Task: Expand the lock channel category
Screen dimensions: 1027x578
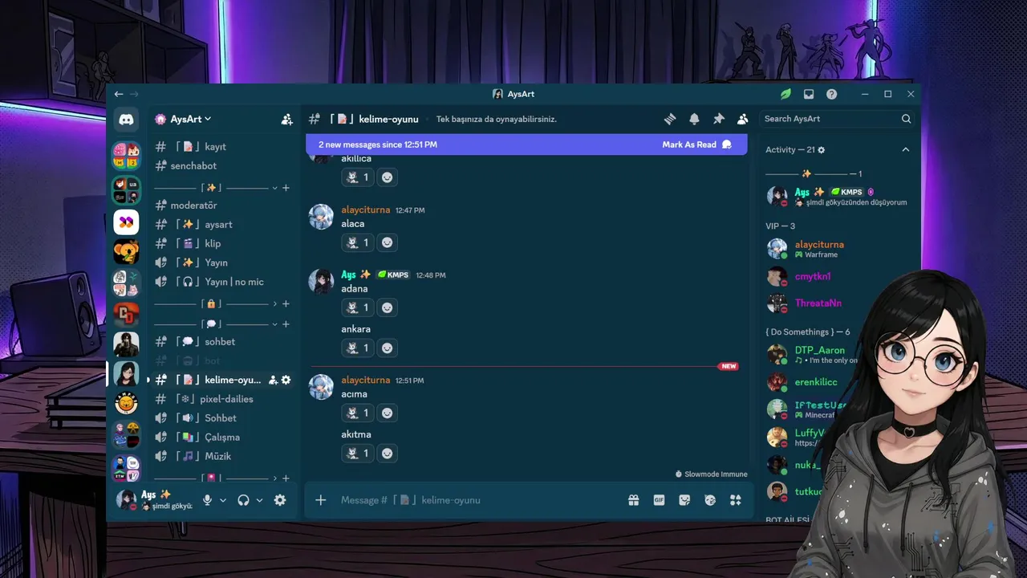Action: [x=274, y=304]
